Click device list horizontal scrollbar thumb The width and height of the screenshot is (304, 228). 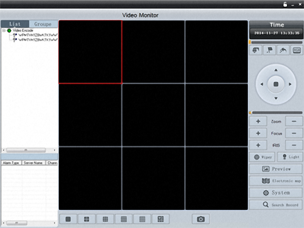tap(26, 150)
